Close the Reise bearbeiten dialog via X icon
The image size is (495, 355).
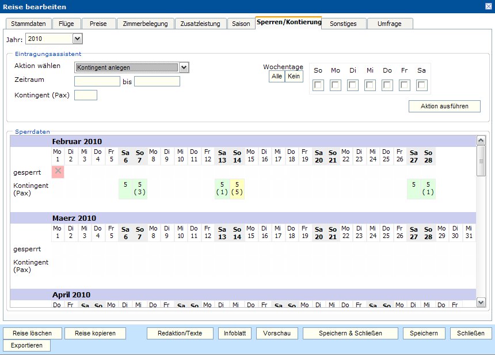click(x=489, y=6)
